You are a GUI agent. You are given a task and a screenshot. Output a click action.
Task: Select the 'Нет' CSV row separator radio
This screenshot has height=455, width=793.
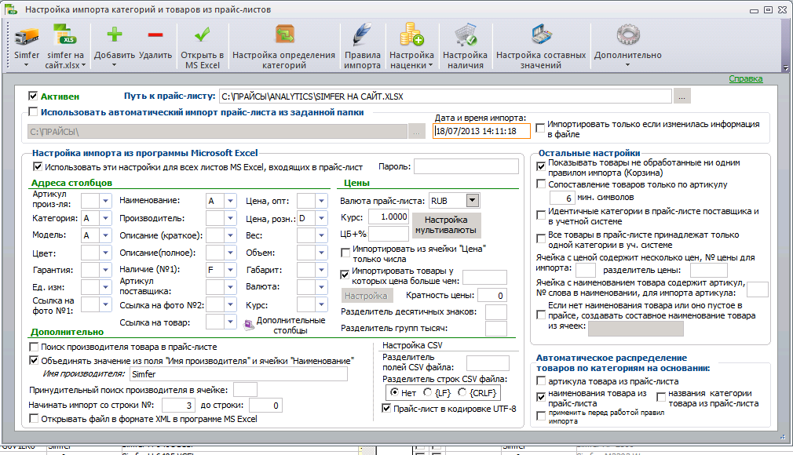[x=394, y=392]
